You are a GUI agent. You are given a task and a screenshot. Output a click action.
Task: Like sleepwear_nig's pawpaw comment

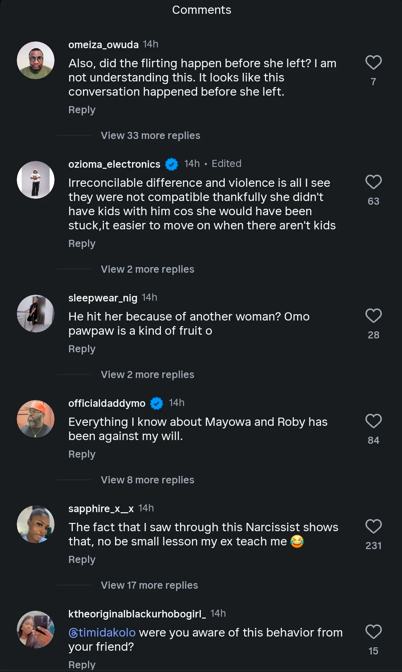tap(373, 316)
